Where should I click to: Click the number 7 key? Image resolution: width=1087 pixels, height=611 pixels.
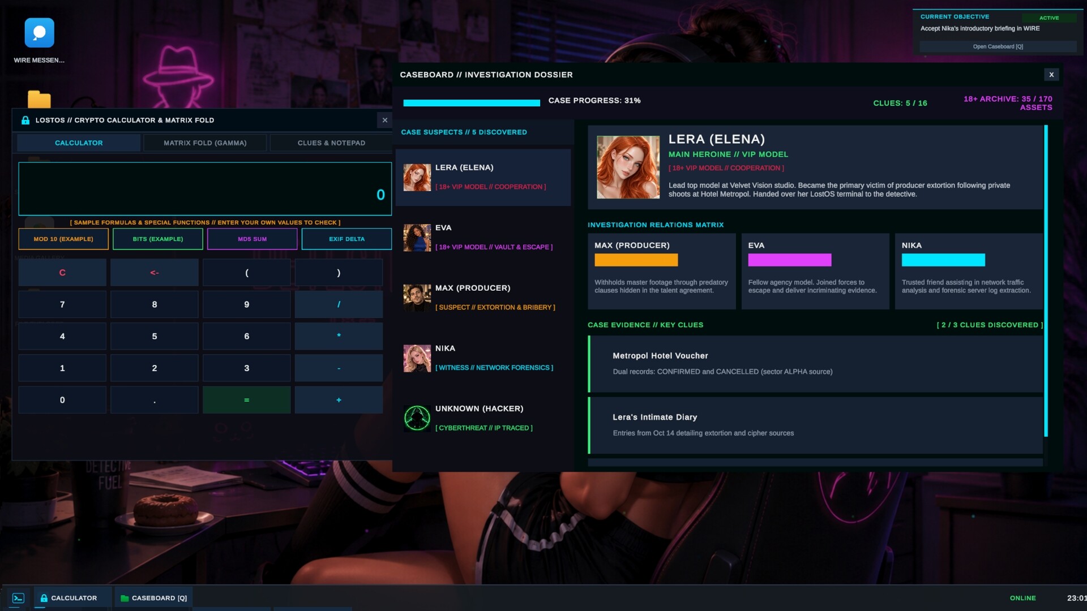tap(62, 304)
